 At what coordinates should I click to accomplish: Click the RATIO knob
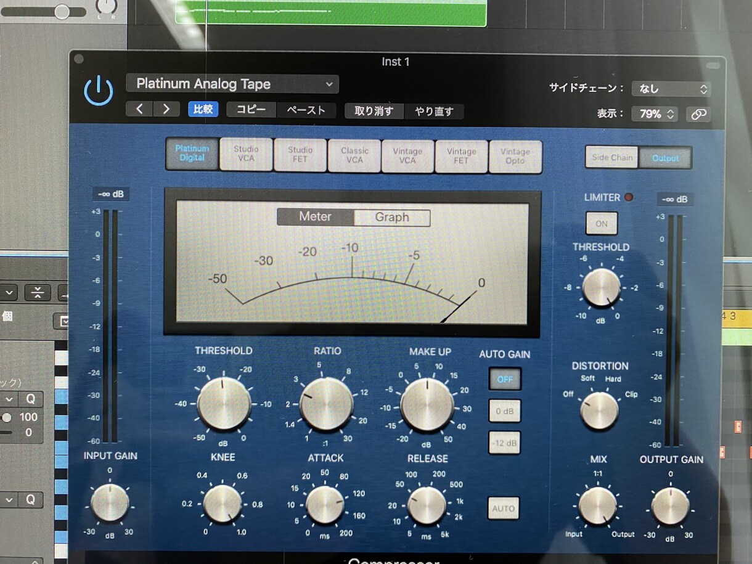[x=327, y=404]
